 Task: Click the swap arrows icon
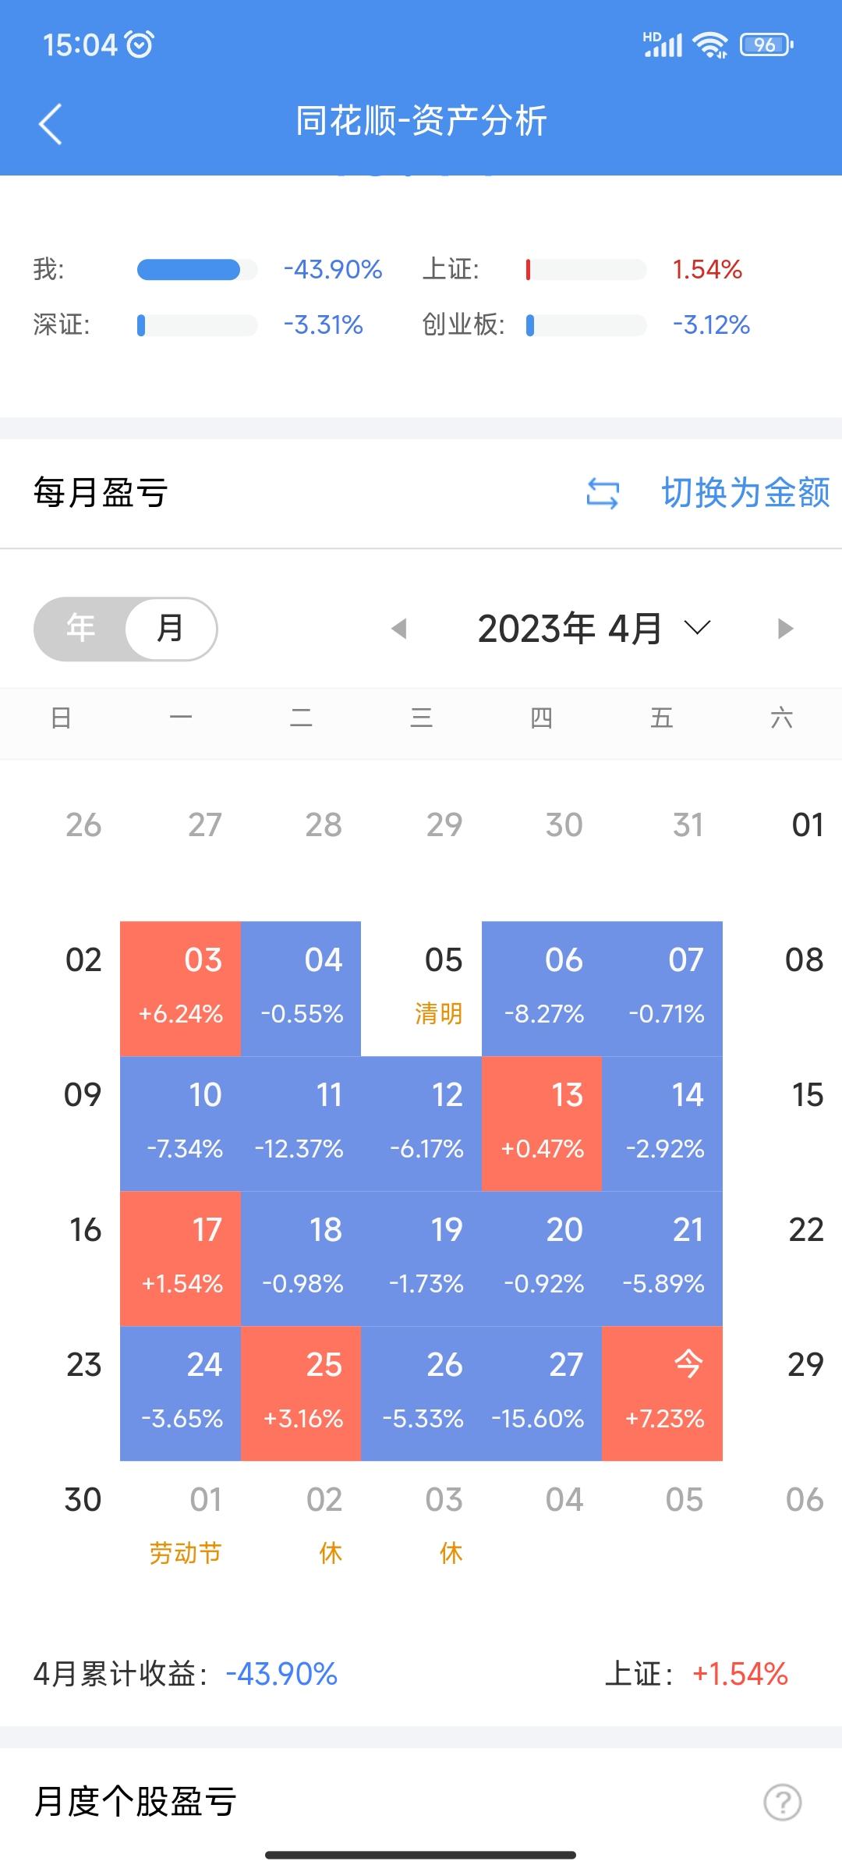click(603, 494)
